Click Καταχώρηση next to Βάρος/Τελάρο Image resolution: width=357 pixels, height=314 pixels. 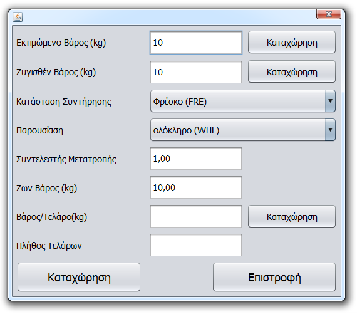pos(292,216)
